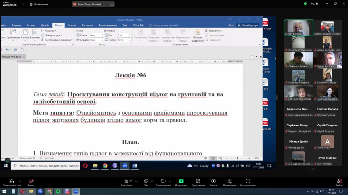Open Рецензирование ribbon tab
Screen dimensions: 348x195
tap(108, 25)
